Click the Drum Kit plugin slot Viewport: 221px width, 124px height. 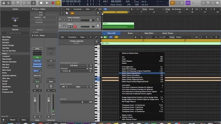(37, 61)
